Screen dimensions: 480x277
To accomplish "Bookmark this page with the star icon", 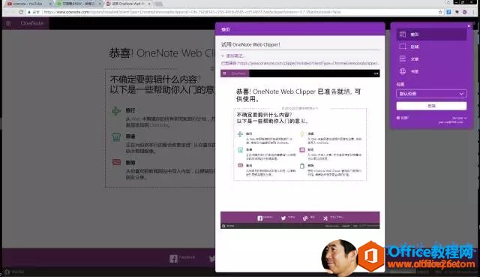I will (x=440, y=12).
